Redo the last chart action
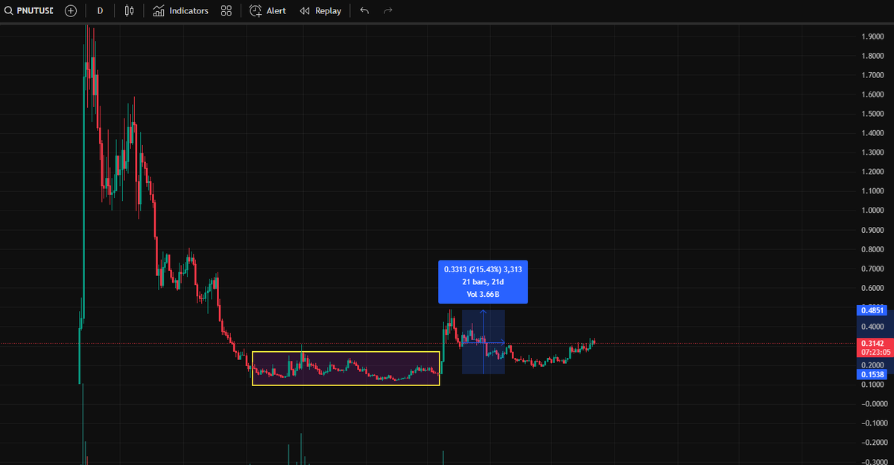 coord(387,10)
